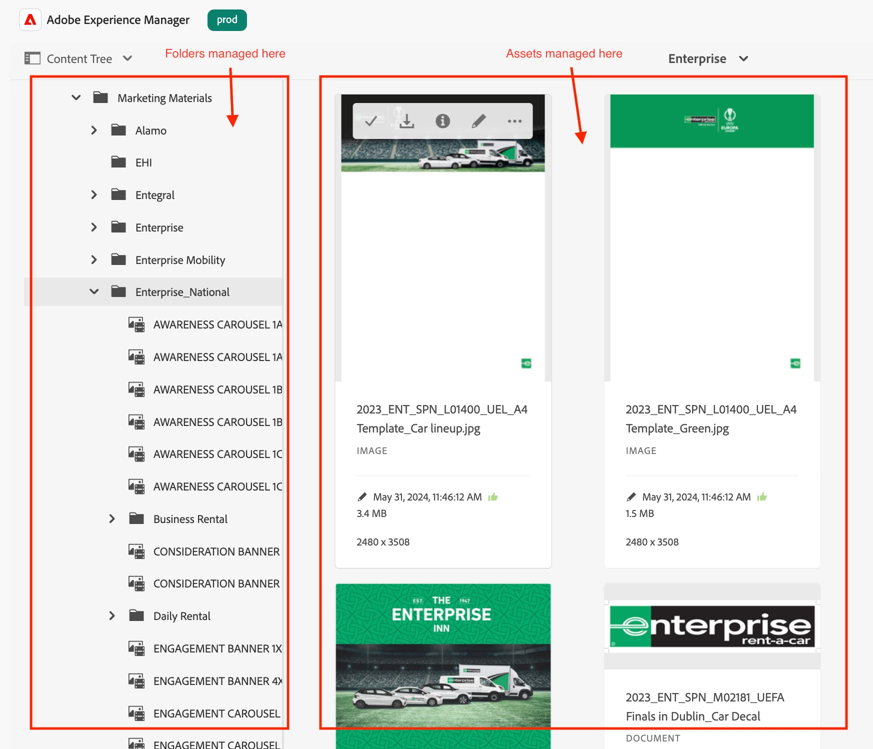Click the first AWARENESS CAROUSEL 1A asset icon

tap(136, 324)
